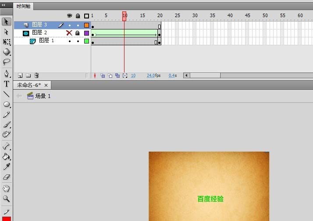The image size is (313, 221).
Task: Select mask layer 图层 2
Action: [x=39, y=33]
